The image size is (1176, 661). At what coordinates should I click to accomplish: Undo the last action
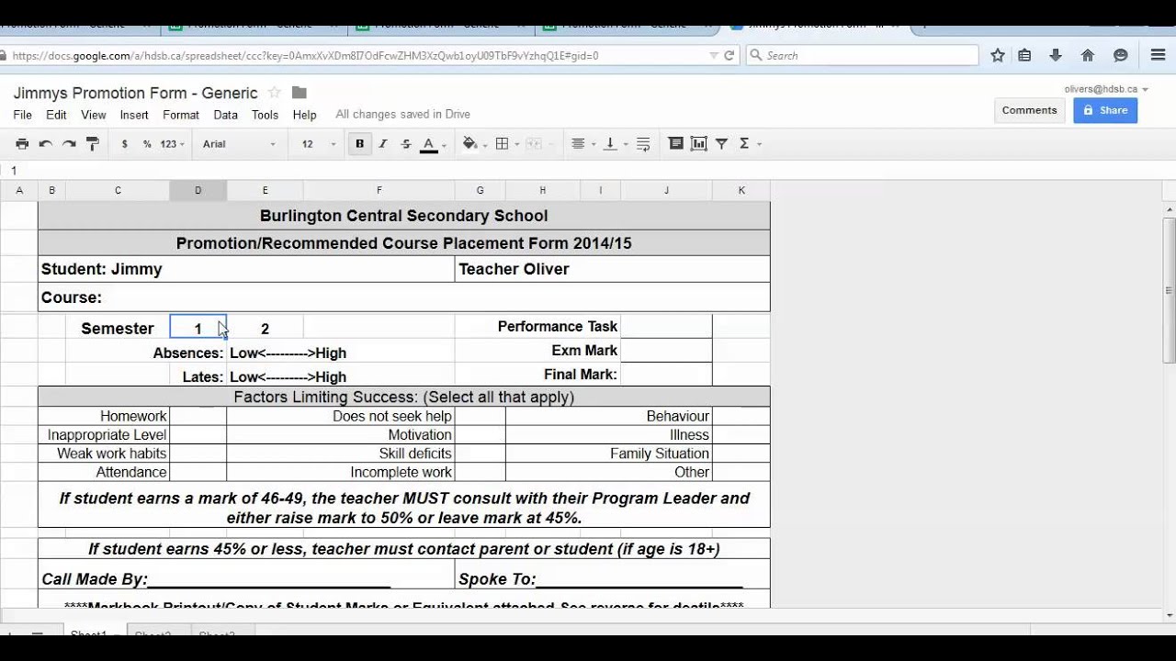coord(45,144)
